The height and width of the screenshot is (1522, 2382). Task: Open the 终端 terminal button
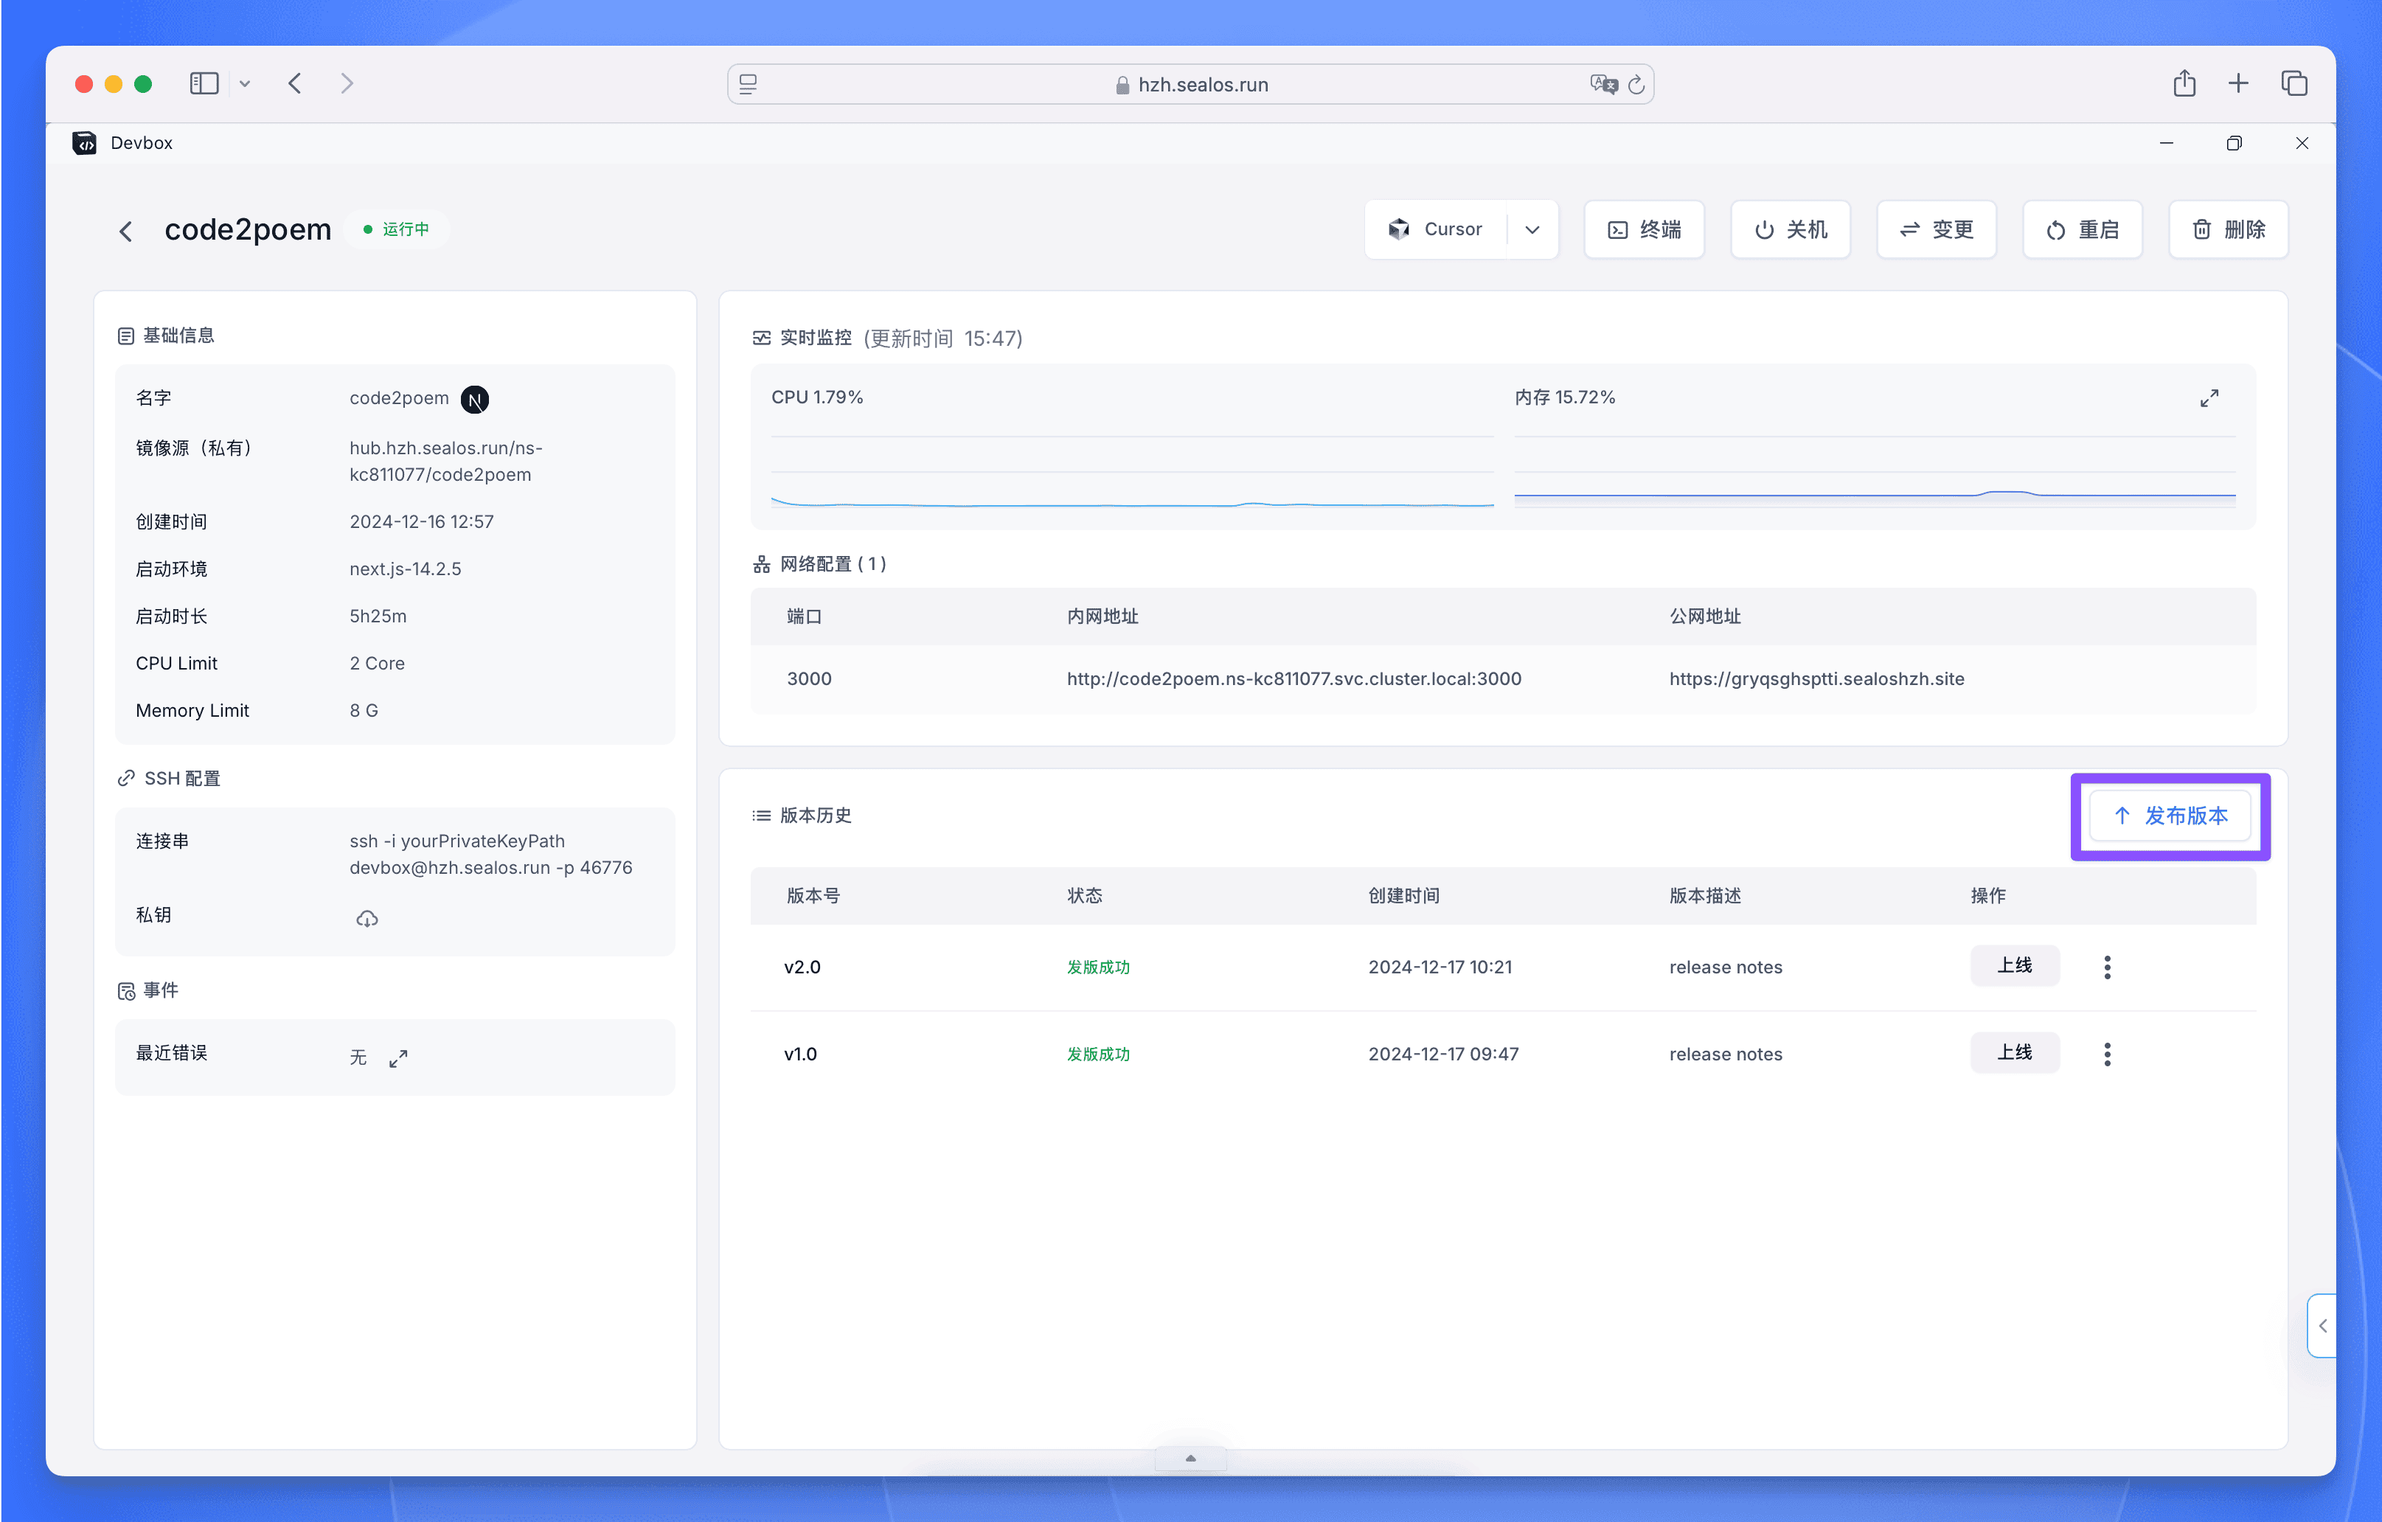1644,229
